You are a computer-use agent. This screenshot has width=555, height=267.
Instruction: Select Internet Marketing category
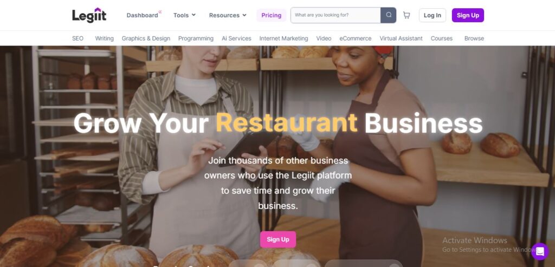click(x=283, y=38)
